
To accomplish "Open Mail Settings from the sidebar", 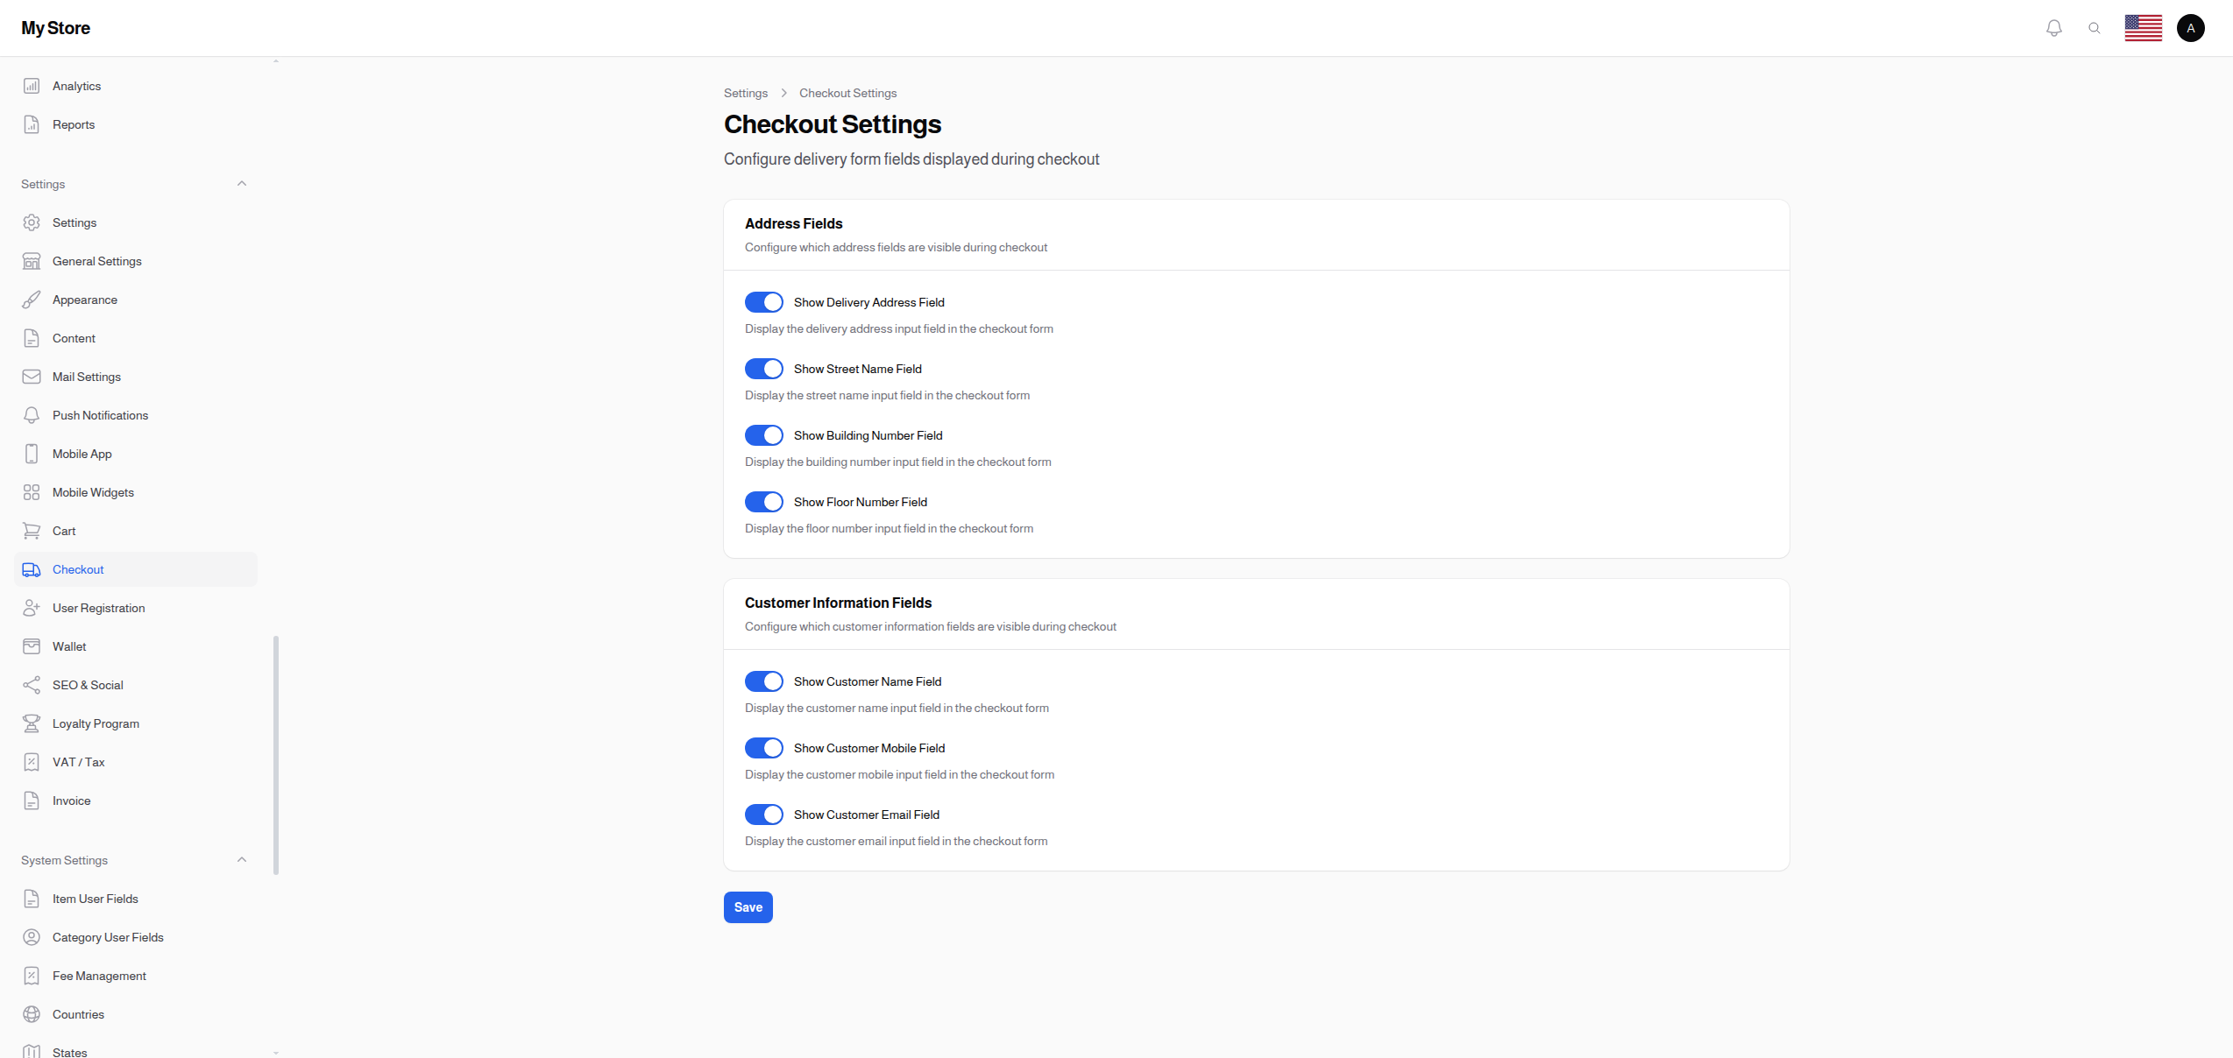I will 86,377.
